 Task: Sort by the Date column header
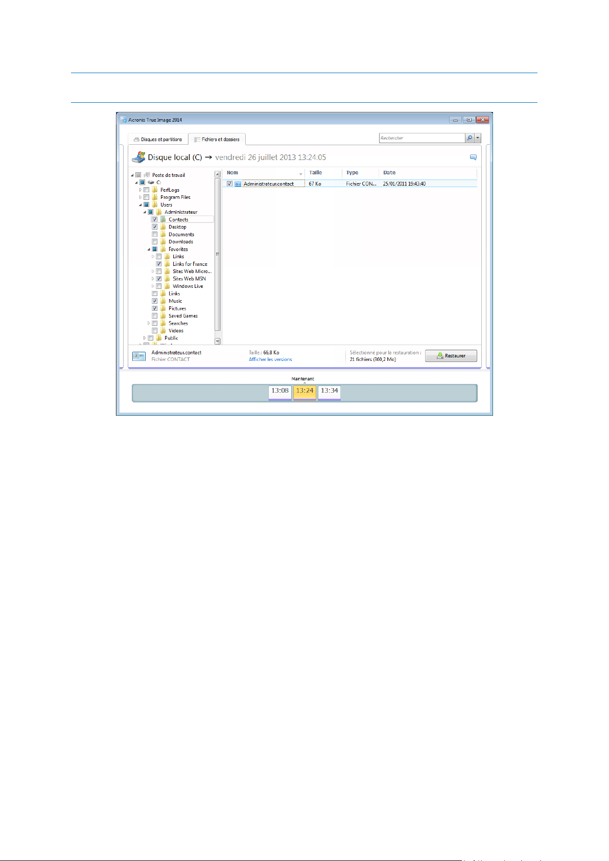(428, 173)
